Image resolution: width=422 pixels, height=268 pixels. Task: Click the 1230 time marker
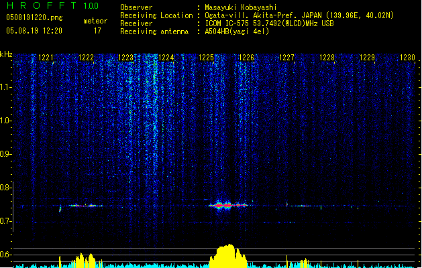407,58
